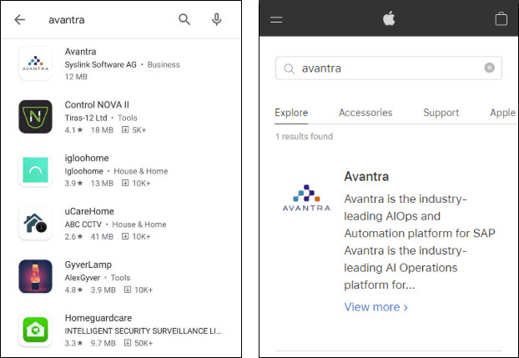Tap the Play Store search magnifier icon
This screenshot has height=358, width=519.
184,19
